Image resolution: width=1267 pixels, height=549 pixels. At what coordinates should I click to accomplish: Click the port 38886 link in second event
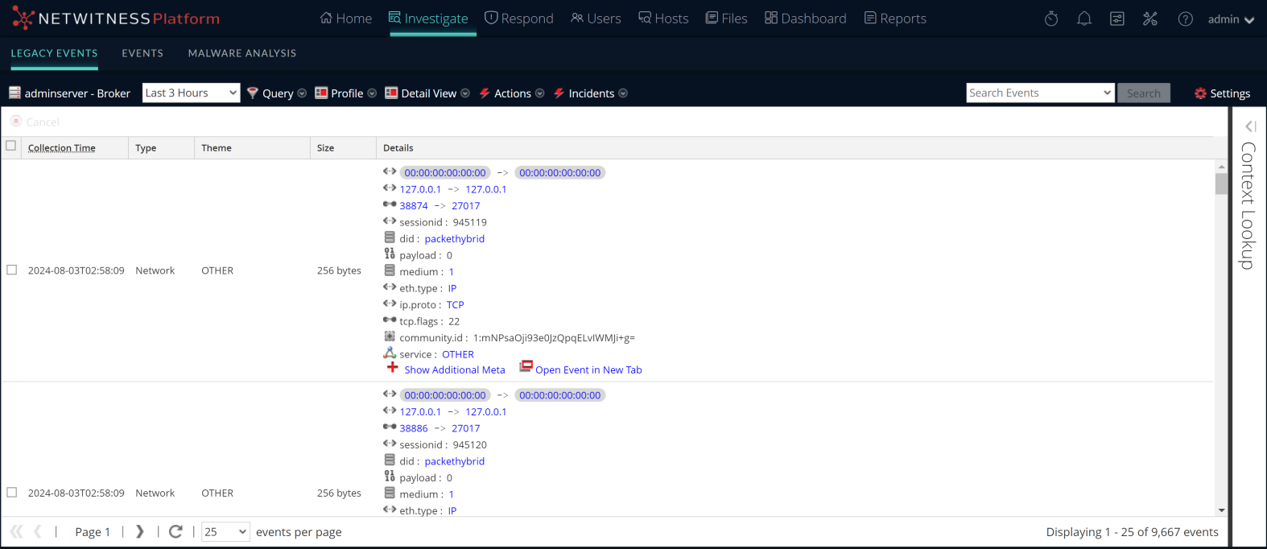tap(414, 428)
